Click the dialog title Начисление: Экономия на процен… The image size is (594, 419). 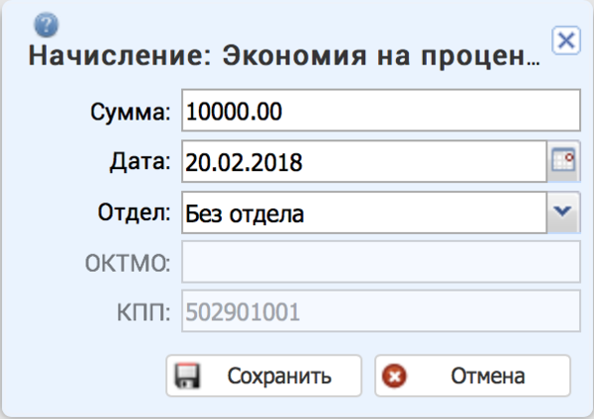click(x=283, y=56)
